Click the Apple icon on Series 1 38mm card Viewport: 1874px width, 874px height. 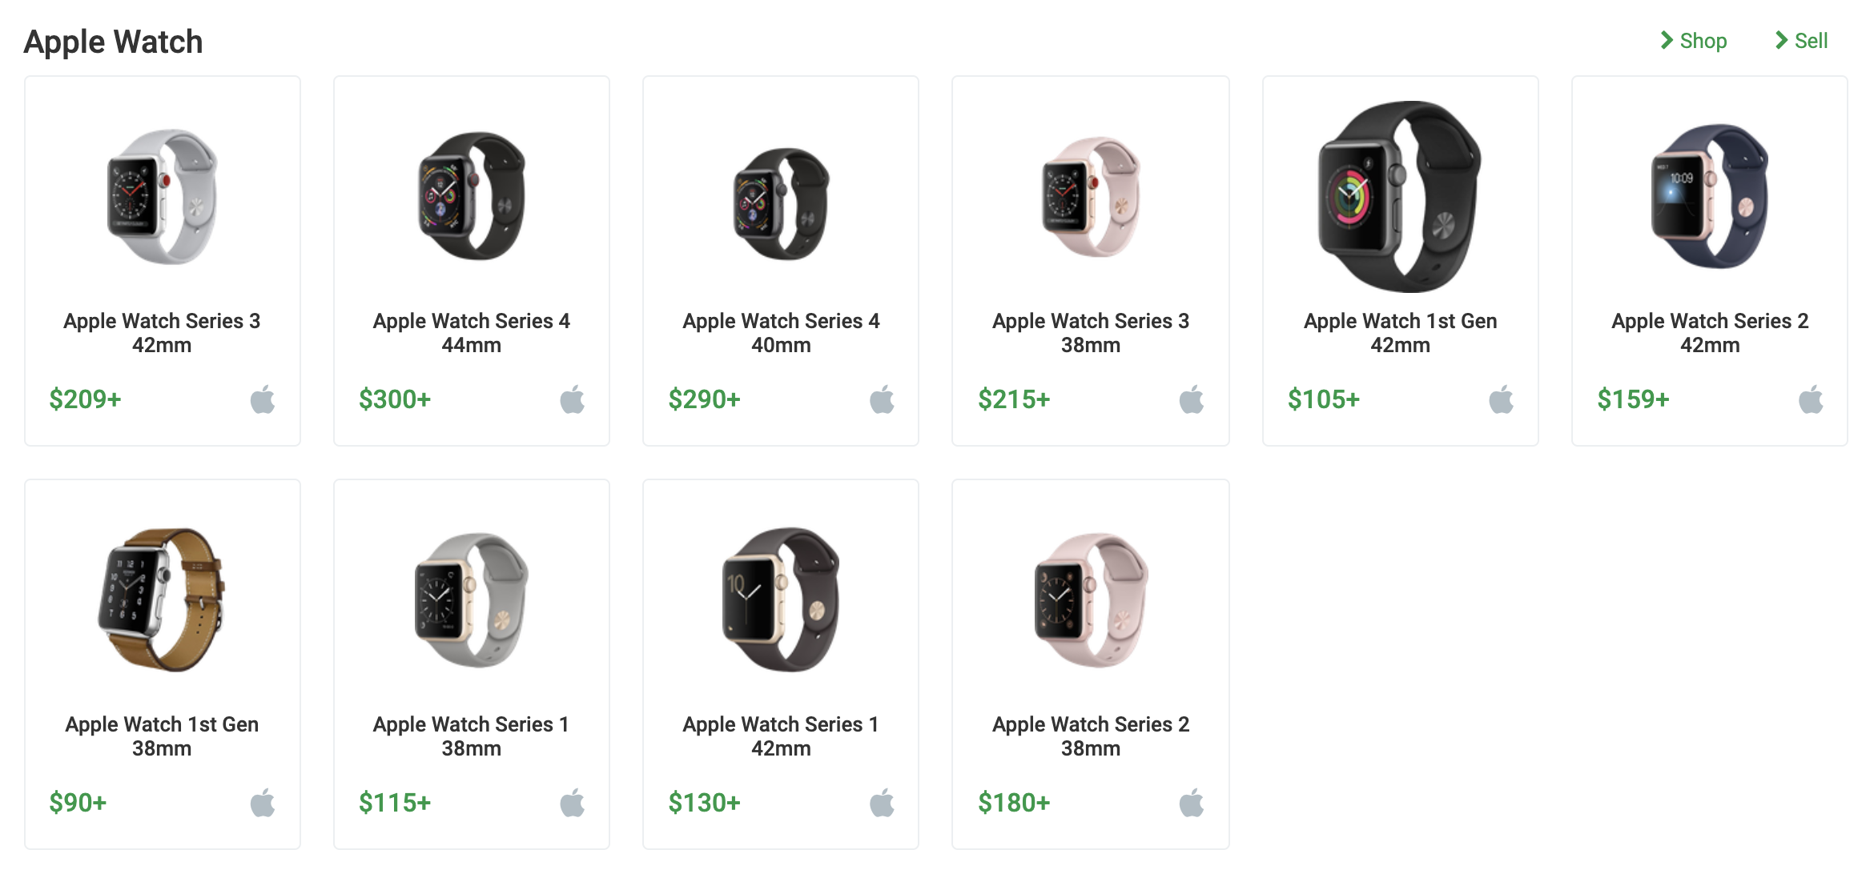[573, 802]
